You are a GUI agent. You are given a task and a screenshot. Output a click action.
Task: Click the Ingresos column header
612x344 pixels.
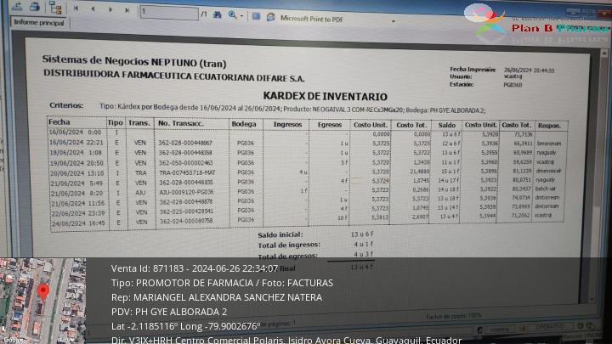tap(287, 124)
